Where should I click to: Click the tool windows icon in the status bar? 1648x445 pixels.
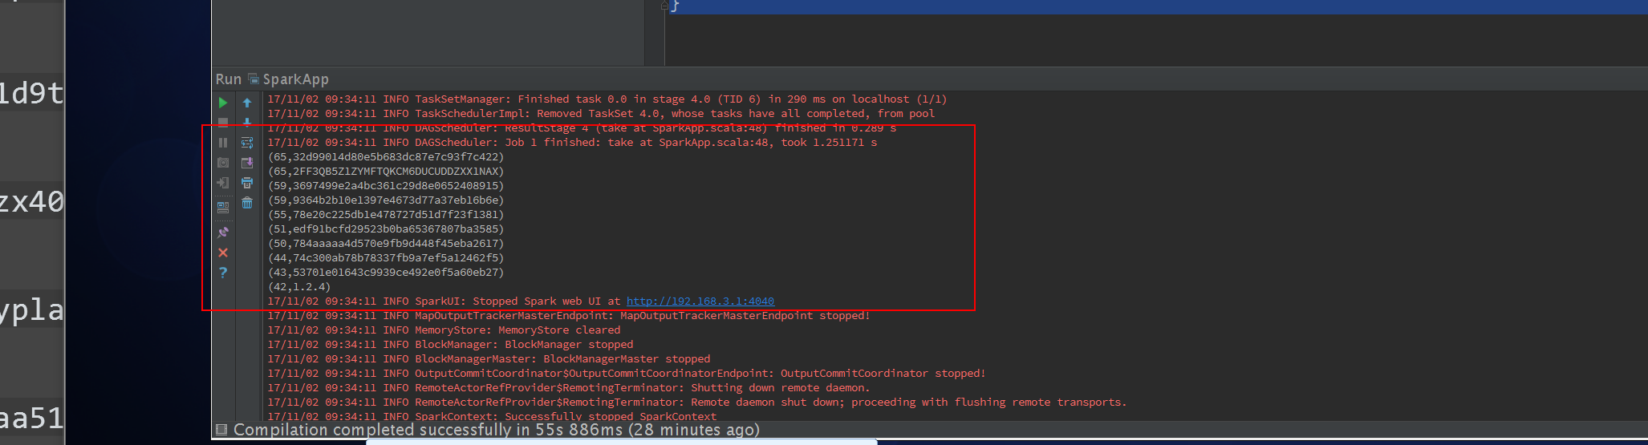222,429
